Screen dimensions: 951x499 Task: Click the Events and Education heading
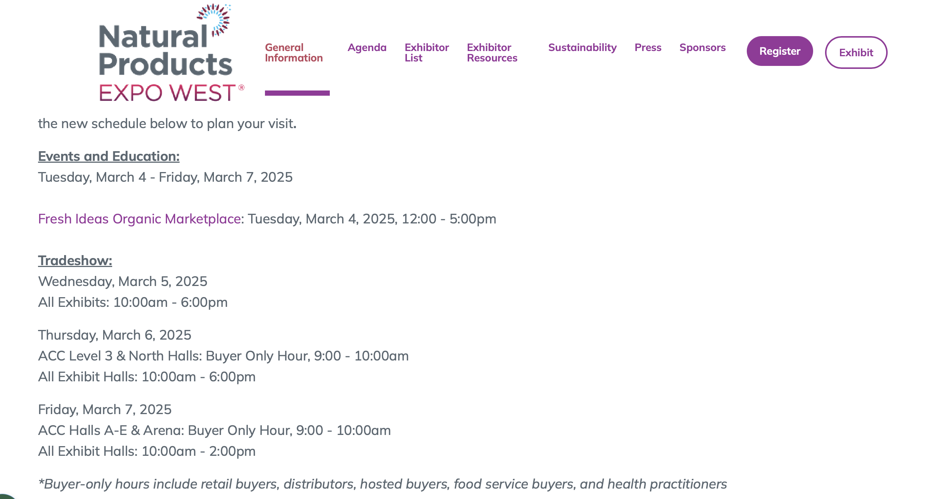(108, 156)
